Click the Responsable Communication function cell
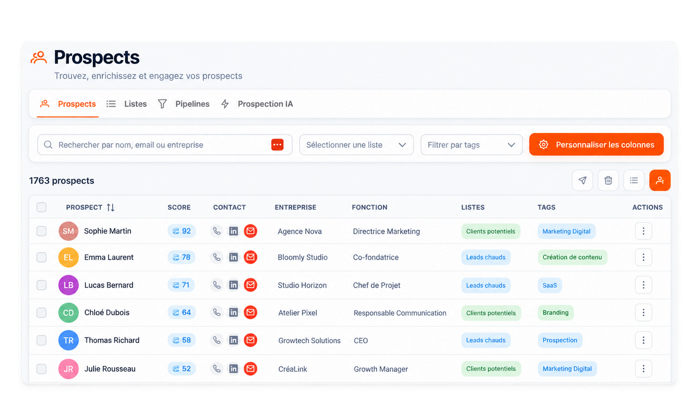The width and height of the screenshot is (698, 393). tap(400, 313)
